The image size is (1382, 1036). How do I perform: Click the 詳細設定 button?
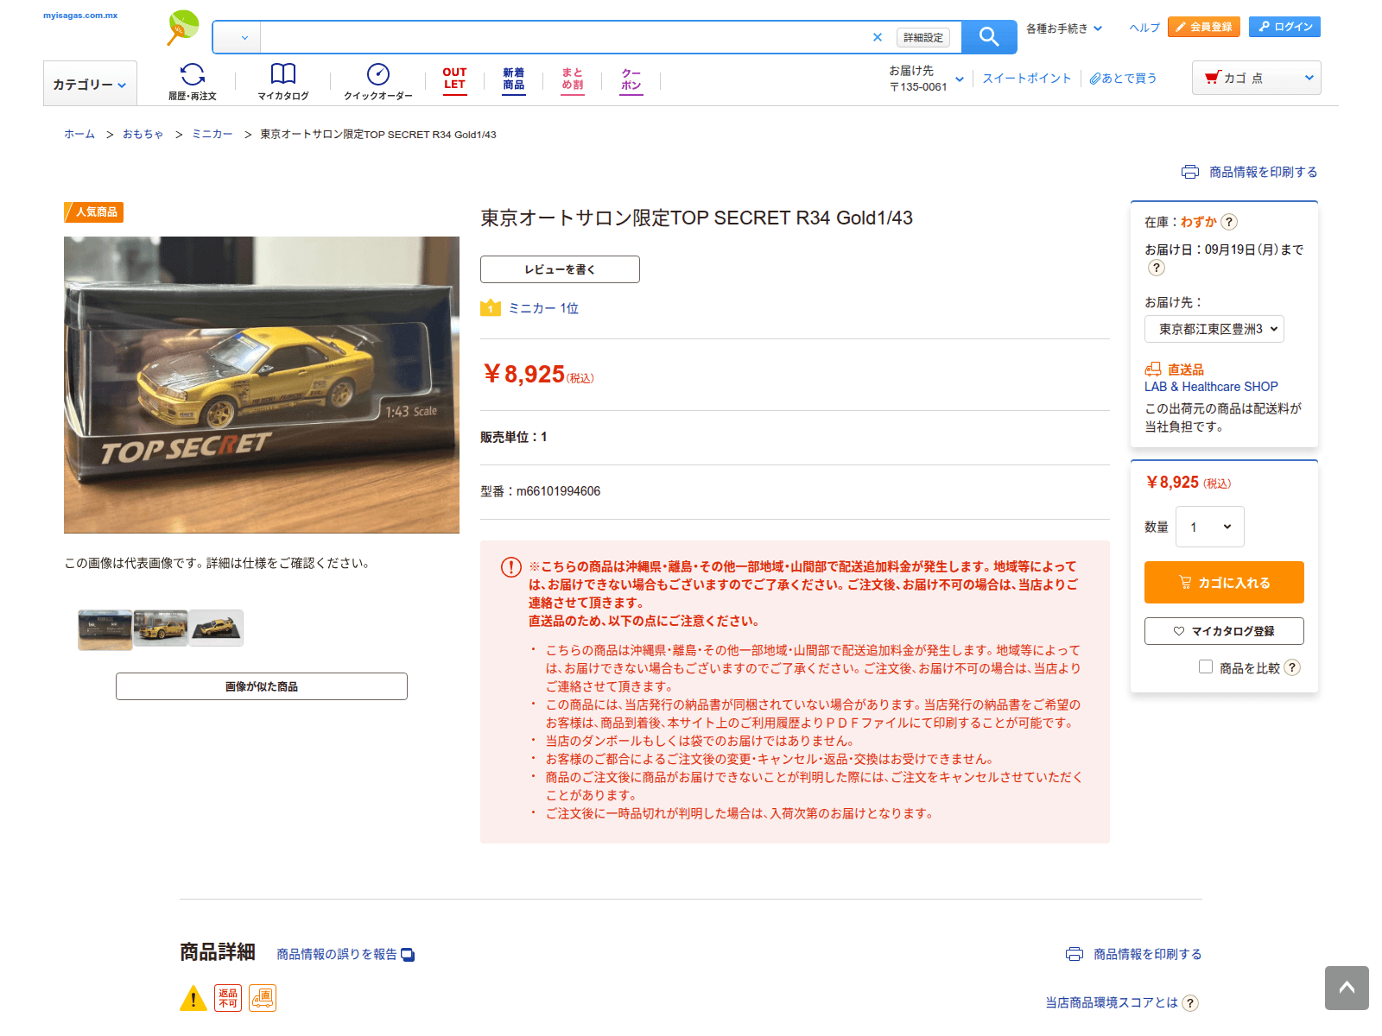coord(923,37)
